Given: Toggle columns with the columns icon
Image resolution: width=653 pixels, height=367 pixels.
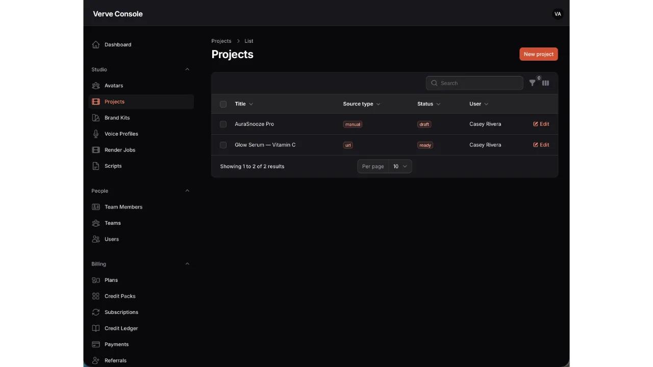Looking at the screenshot, I should [x=545, y=83].
